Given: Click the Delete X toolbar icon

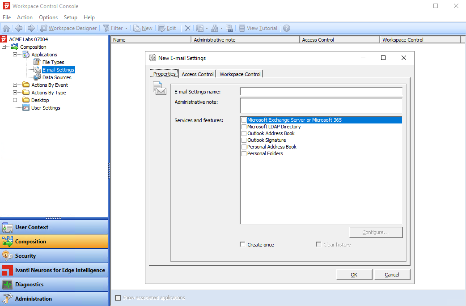Looking at the screenshot, I should point(187,28).
